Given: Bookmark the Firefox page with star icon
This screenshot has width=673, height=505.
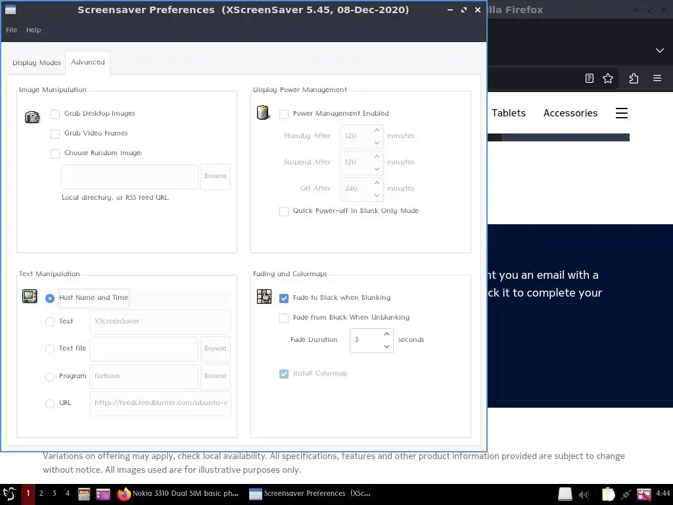Looking at the screenshot, I should tap(608, 78).
